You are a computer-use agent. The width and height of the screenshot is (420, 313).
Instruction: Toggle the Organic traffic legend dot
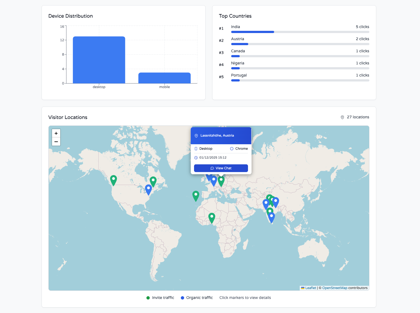[182, 298]
